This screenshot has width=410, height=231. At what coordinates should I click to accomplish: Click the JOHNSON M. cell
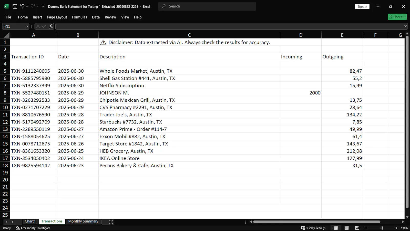click(x=189, y=93)
